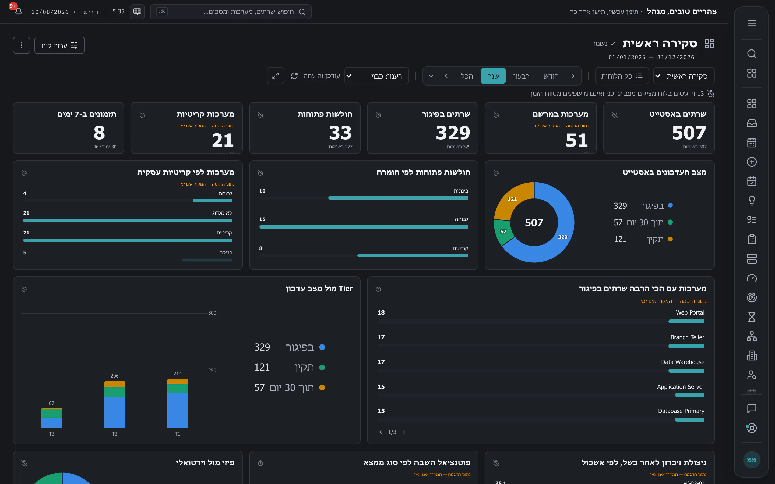Click the T3 stacked bar labeled 87
This screenshot has width=775, height=484.
52,418
